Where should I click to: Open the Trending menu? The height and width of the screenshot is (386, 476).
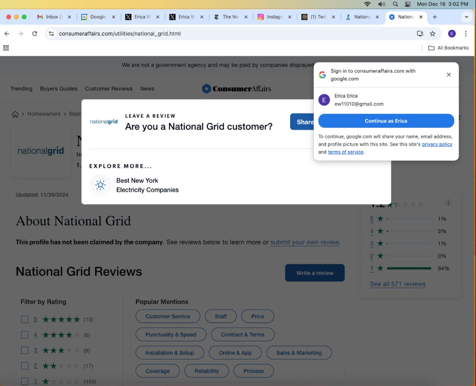[x=21, y=88]
